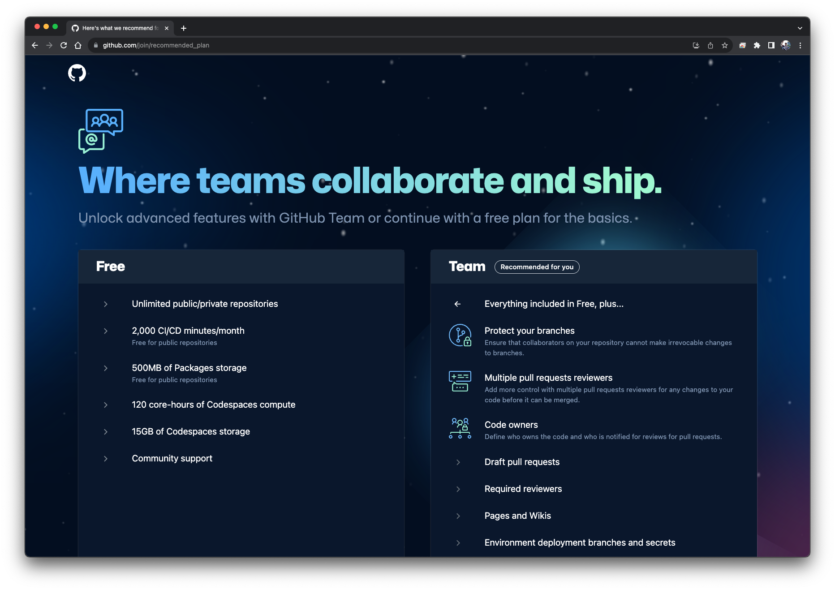This screenshot has width=835, height=590.
Task: Click the Multiple pull requests reviewers icon
Action: [460, 381]
